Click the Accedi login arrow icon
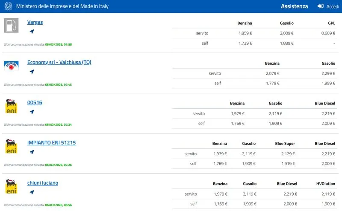342x211 pixels. (x=320, y=6)
